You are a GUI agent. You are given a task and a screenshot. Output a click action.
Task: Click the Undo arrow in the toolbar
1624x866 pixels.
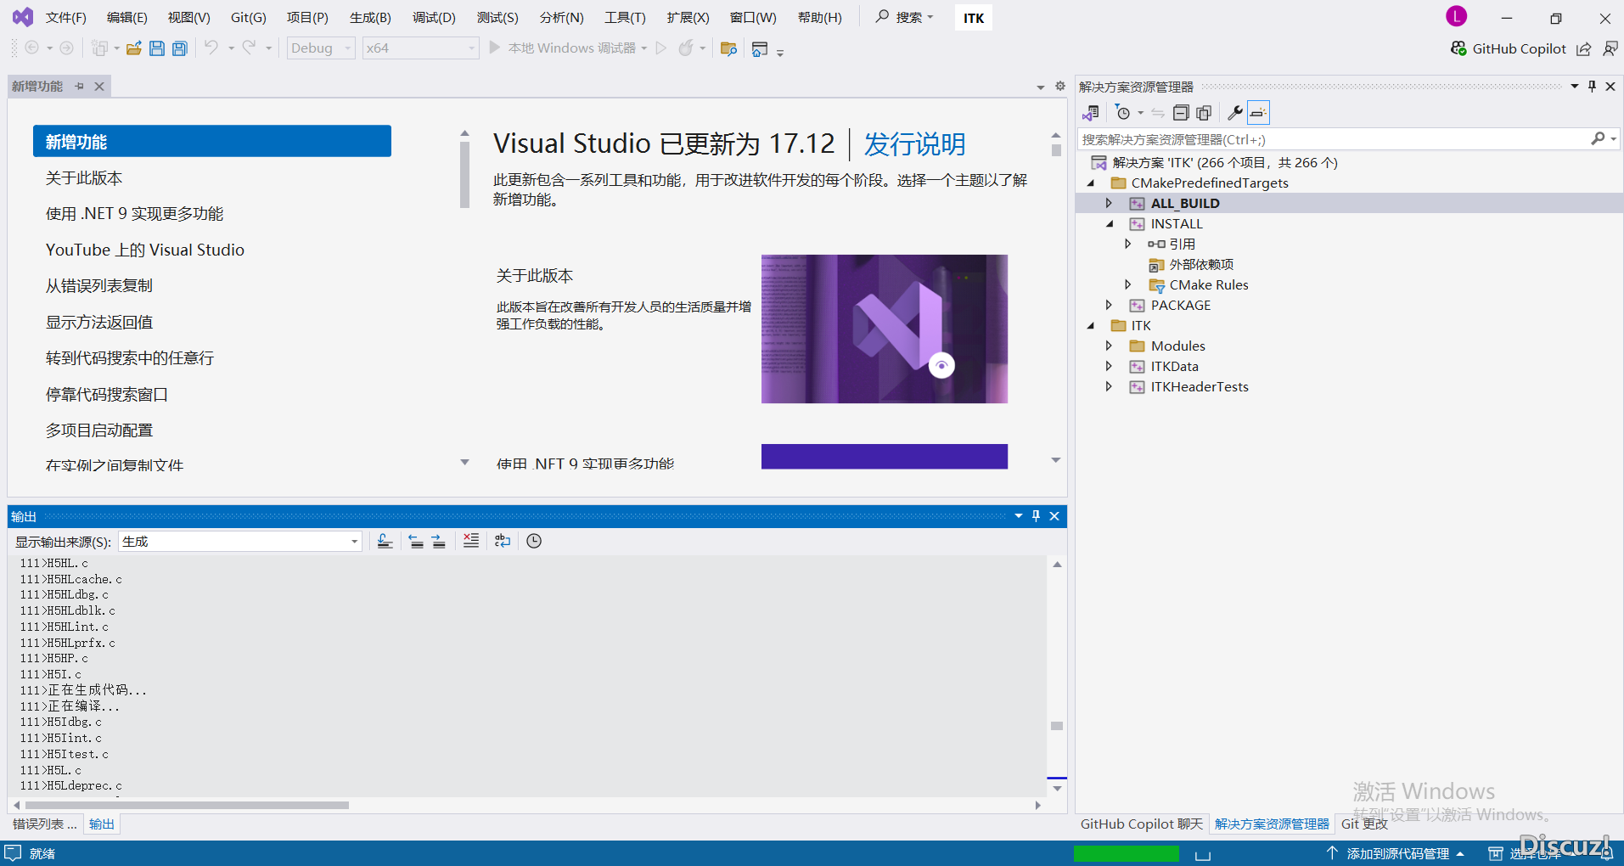pos(211,48)
